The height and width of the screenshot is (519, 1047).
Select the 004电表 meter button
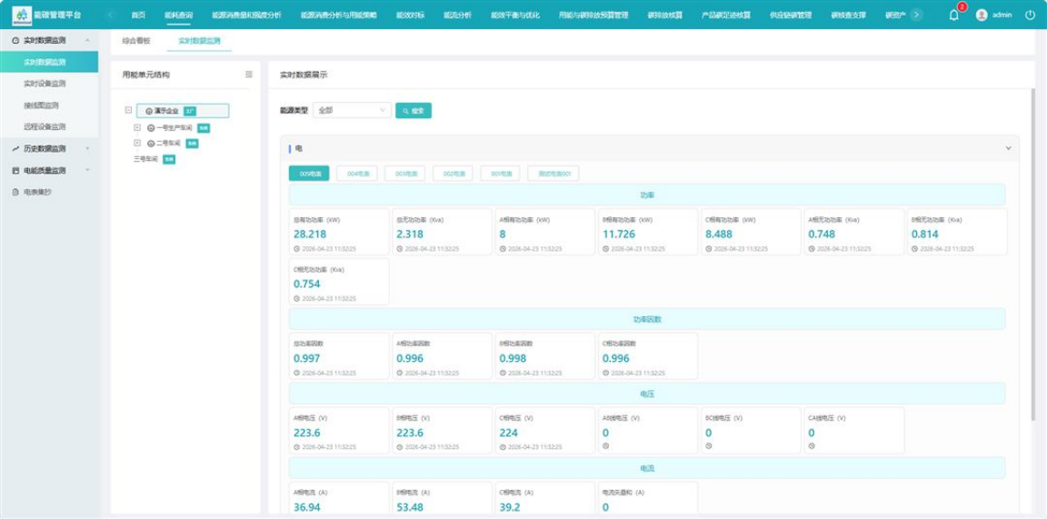[357, 174]
